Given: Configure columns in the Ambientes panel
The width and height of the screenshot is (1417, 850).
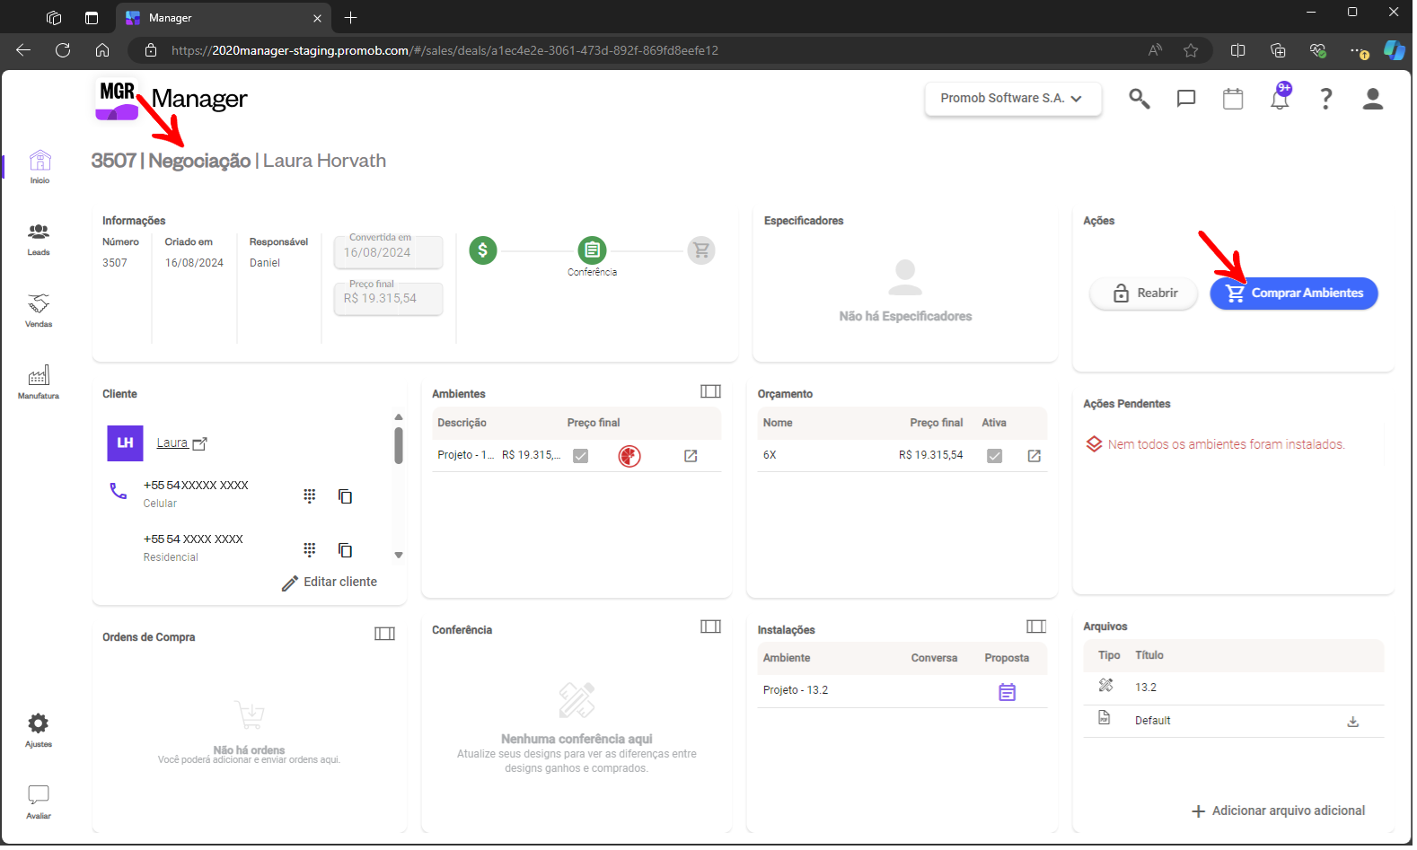Looking at the screenshot, I should [711, 391].
